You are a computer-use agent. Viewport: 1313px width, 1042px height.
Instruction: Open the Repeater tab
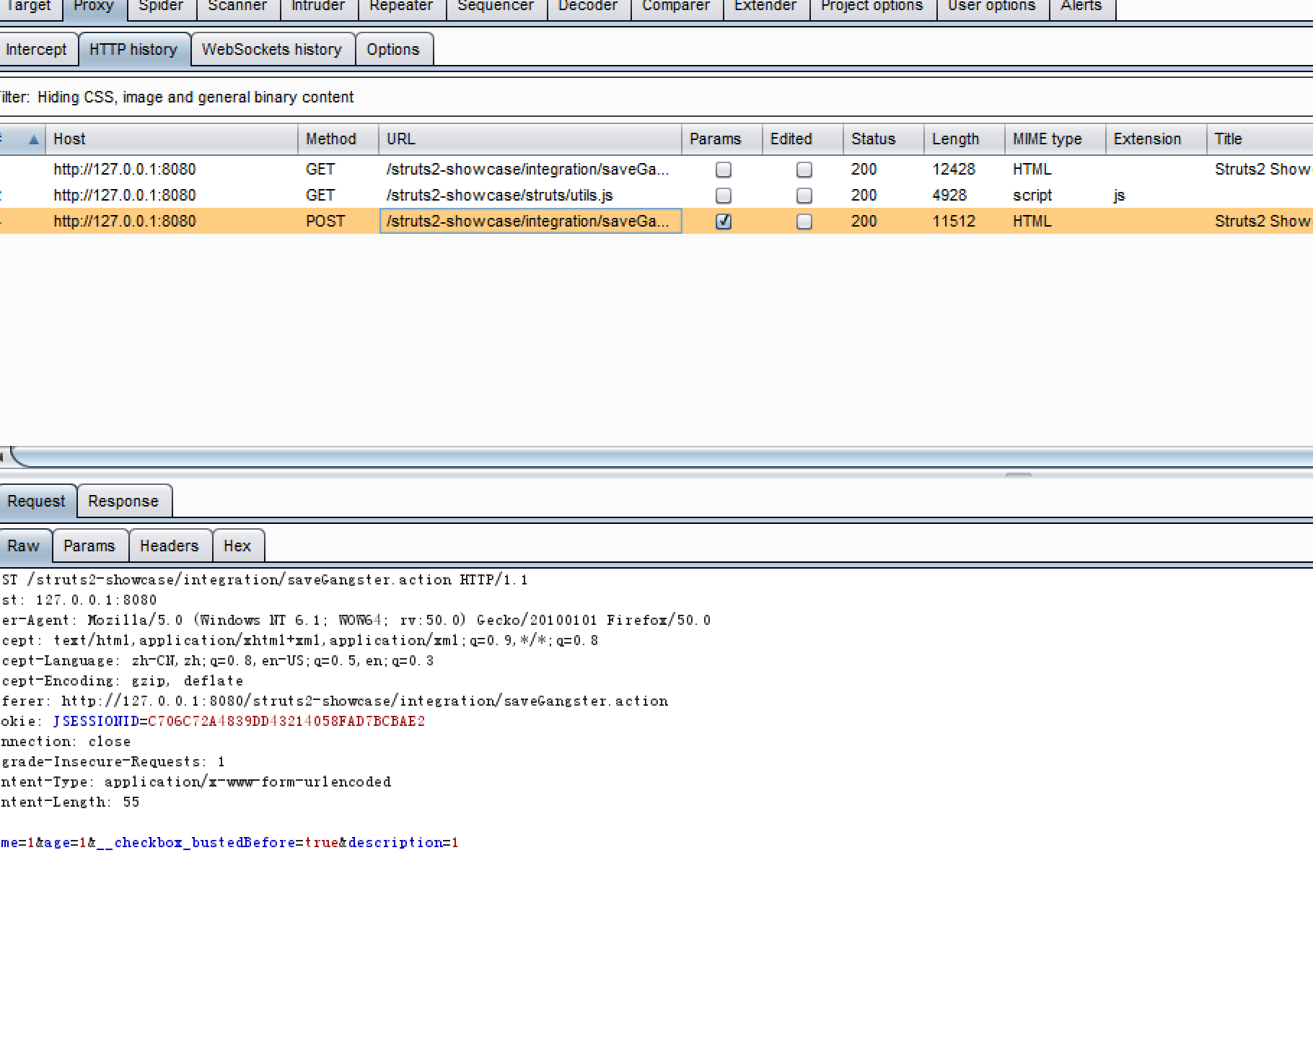click(401, 7)
